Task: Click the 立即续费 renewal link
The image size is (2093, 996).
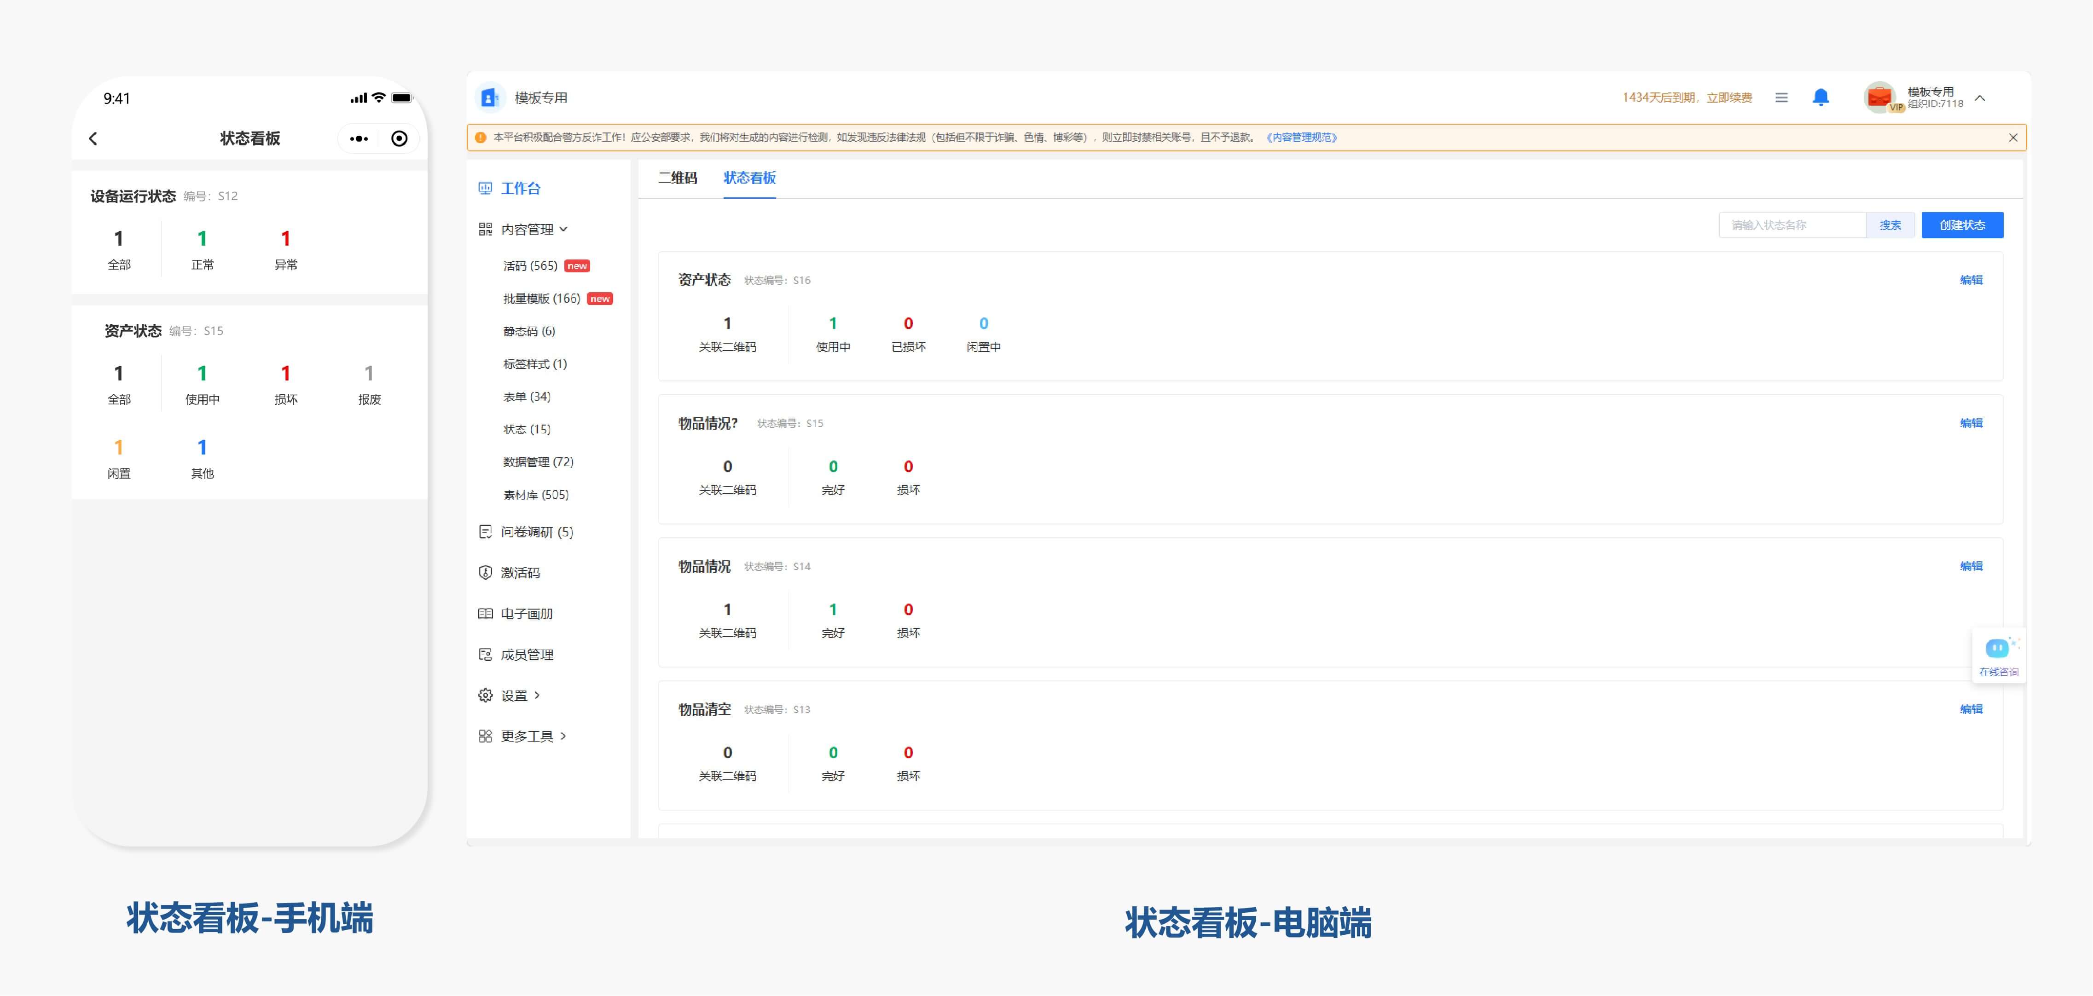Action: coord(1729,98)
